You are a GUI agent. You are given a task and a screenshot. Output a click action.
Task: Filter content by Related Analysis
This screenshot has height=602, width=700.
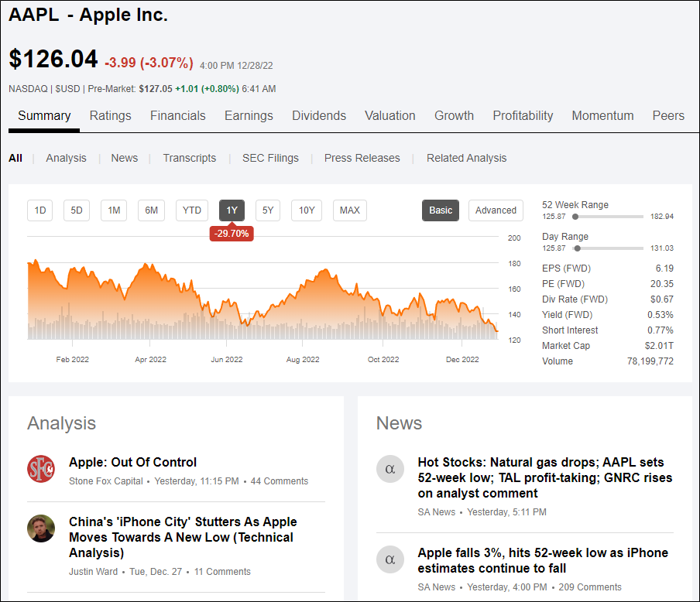(466, 158)
